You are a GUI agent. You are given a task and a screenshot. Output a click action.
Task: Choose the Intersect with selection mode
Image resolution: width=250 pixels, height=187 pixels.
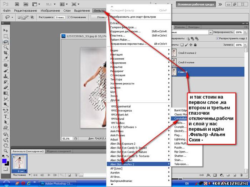(x=32, y=17)
